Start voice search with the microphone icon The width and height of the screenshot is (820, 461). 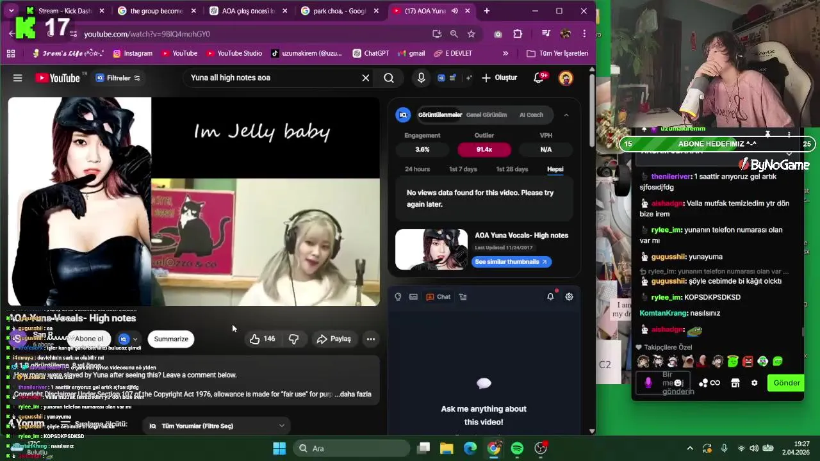tap(421, 78)
